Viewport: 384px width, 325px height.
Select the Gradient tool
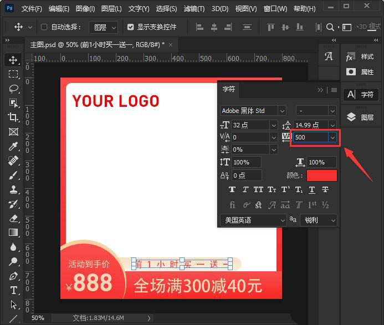(x=13, y=233)
